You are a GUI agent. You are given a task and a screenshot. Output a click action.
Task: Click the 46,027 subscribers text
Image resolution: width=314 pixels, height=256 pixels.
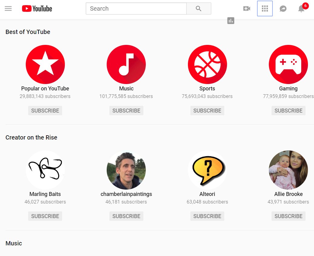(45, 202)
